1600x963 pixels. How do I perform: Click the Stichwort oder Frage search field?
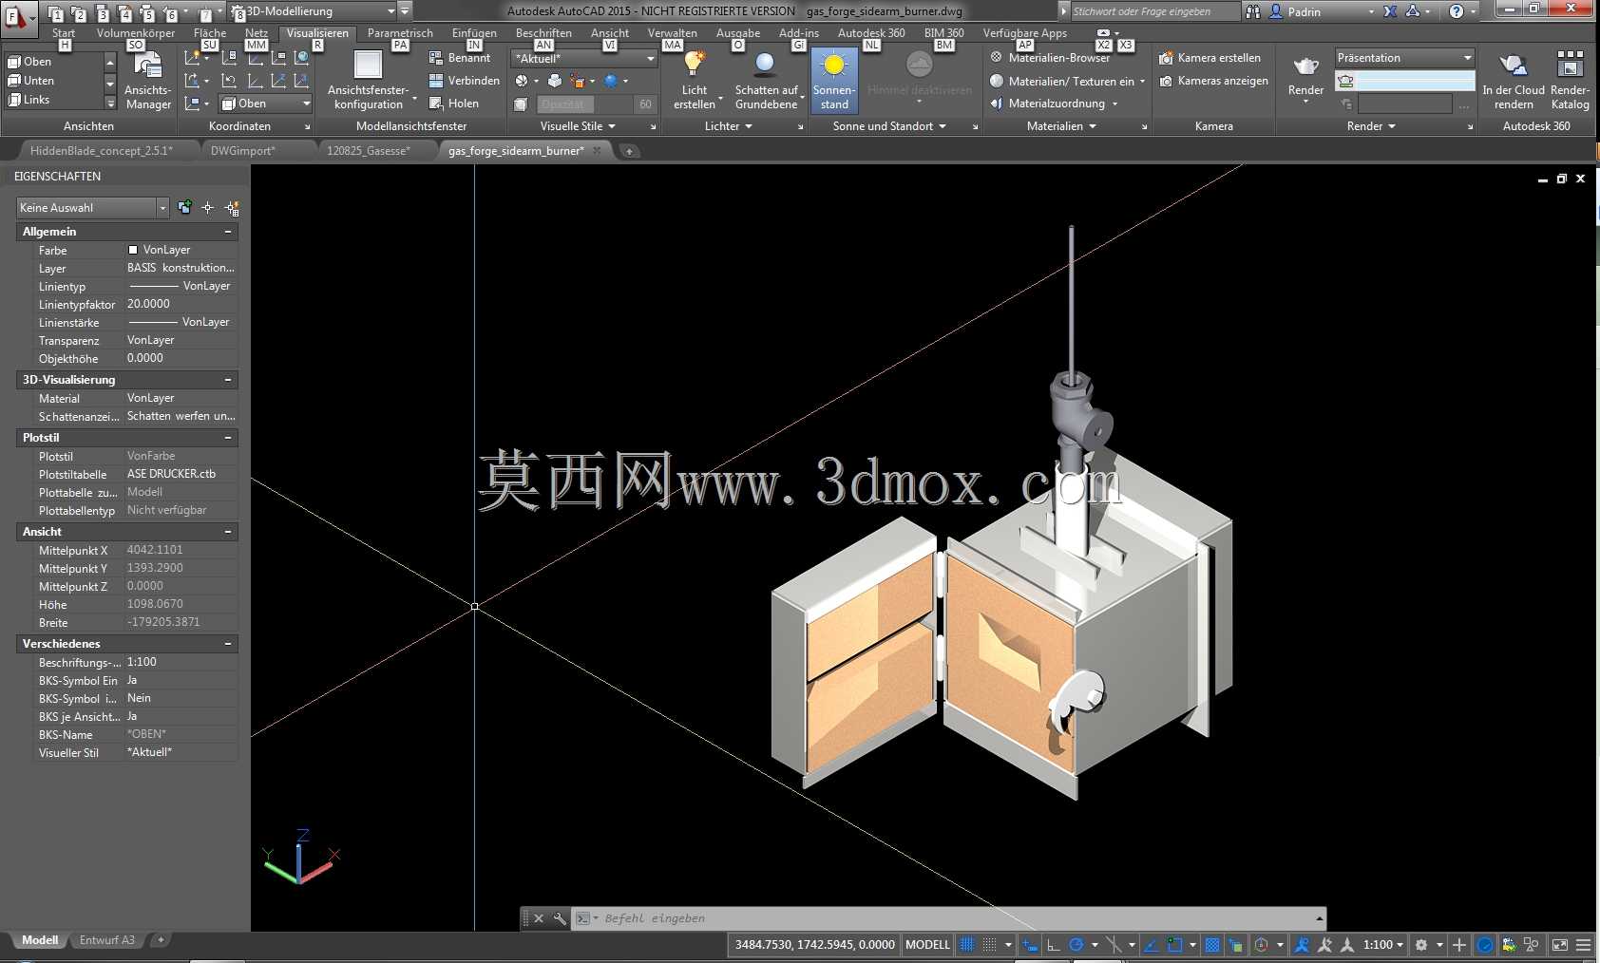pos(1155,11)
